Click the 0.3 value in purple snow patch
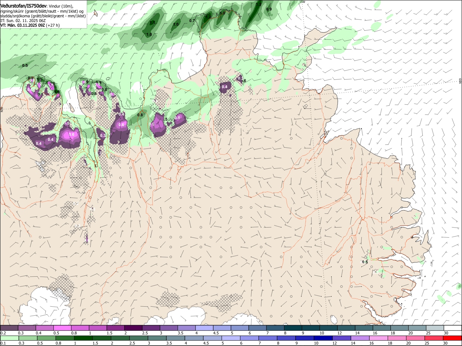Viewport: 462px width, 346px height. [x=103, y=135]
